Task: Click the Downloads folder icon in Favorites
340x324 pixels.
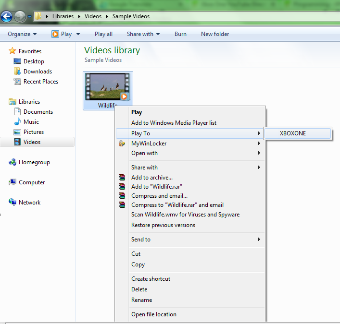Action: pyautogui.click(x=17, y=72)
